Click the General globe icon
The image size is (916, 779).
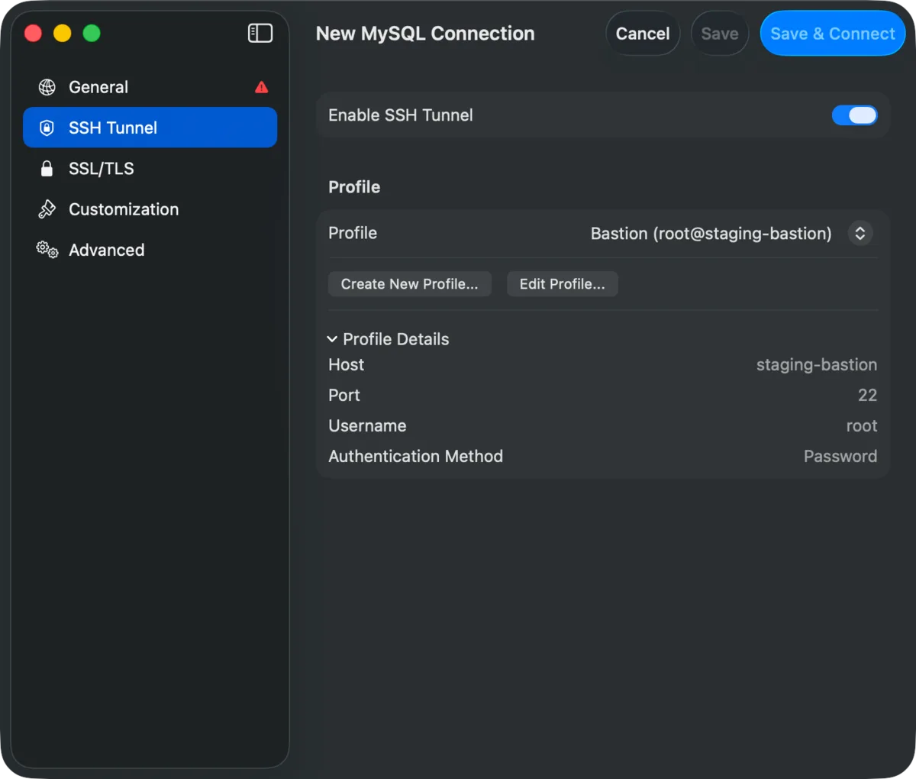[47, 87]
